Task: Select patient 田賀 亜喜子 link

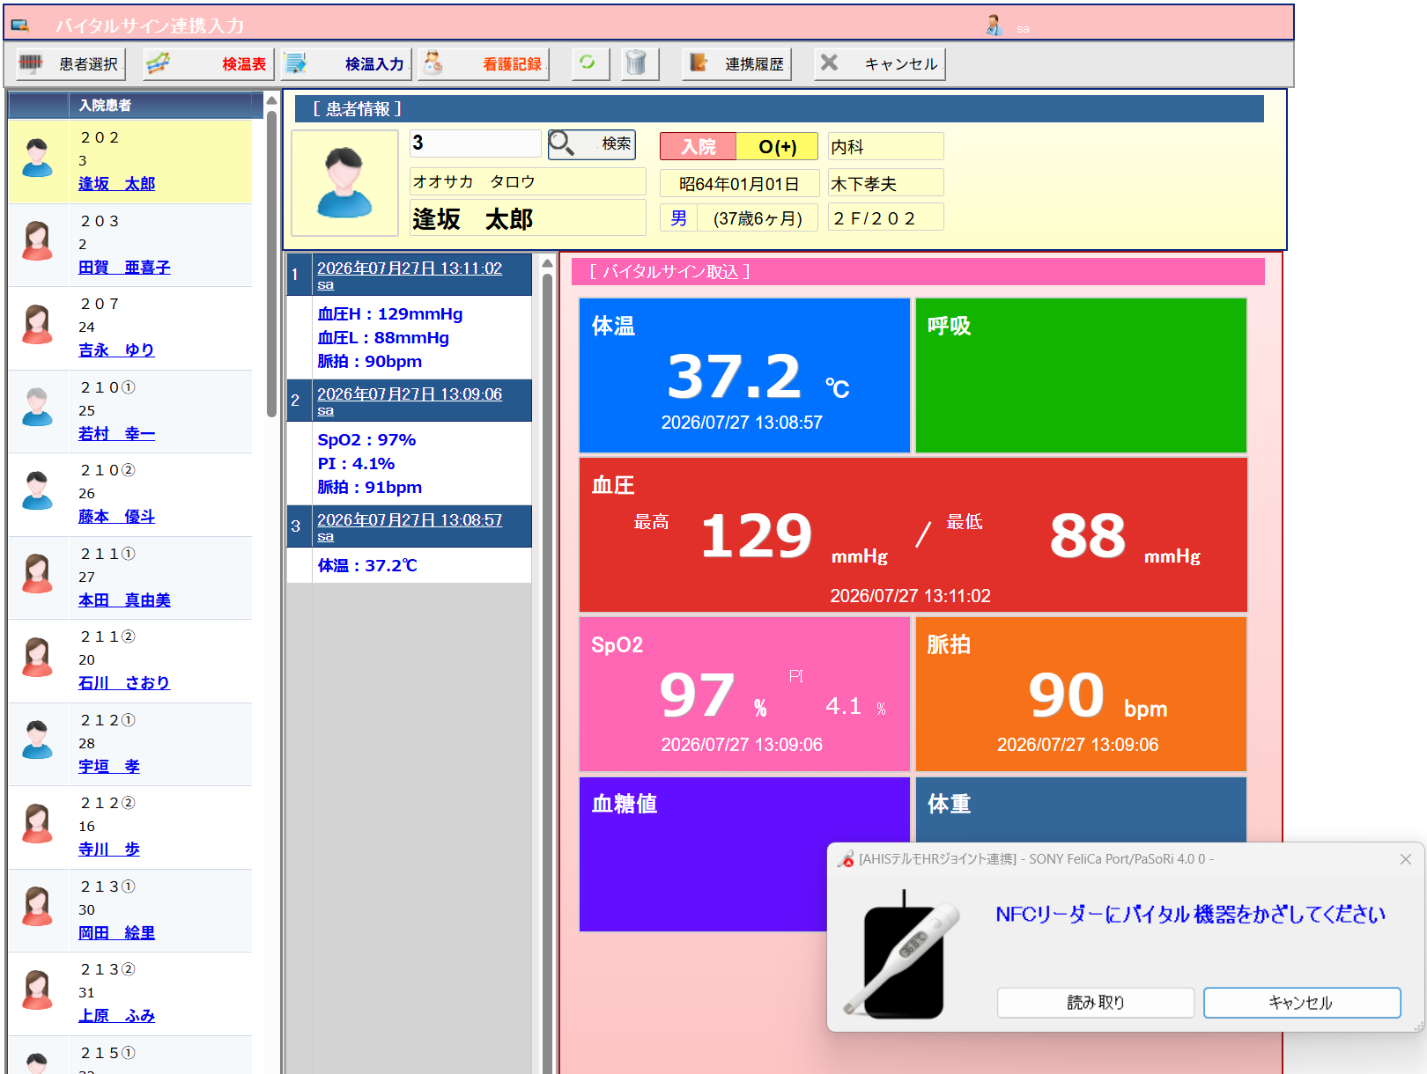Action: pyautogui.click(x=124, y=267)
